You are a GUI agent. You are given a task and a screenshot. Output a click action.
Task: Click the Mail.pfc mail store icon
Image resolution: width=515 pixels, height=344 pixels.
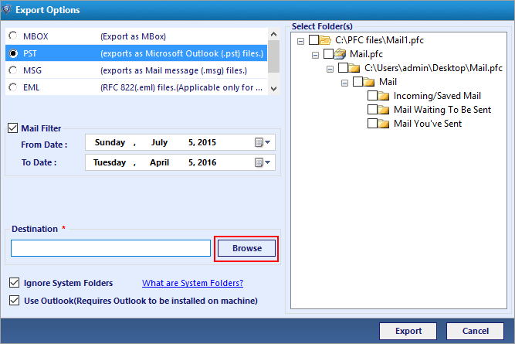click(340, 53)
